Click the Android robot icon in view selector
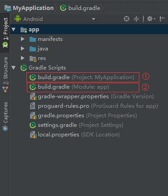This screenshot has height=196, width=168. pos(18,19)
